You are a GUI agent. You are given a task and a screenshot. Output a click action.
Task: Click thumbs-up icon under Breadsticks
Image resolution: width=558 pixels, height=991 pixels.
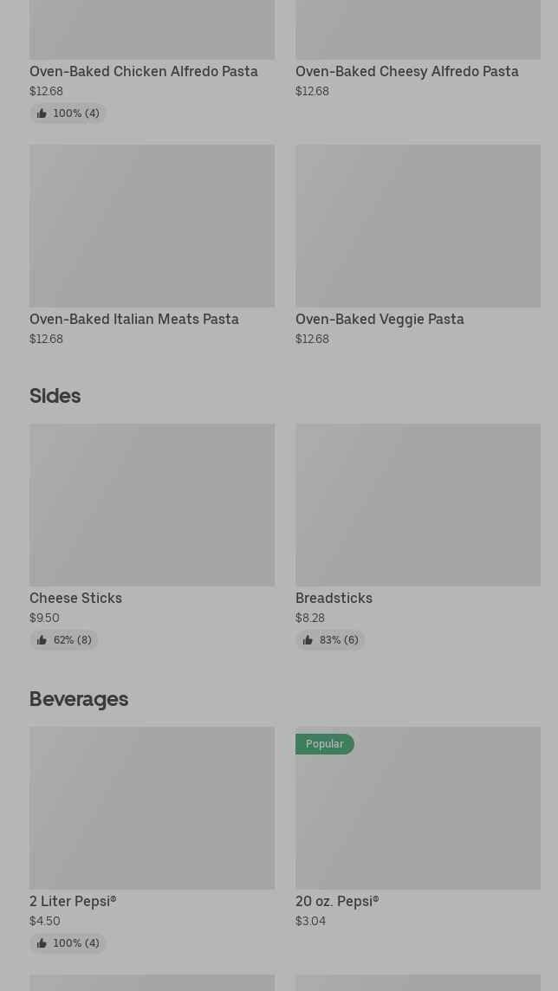[308, 640]
